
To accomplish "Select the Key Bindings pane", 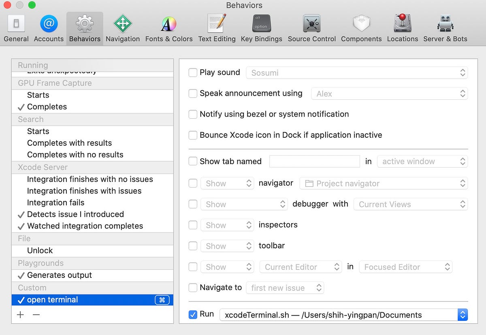I will click(261, 26).
